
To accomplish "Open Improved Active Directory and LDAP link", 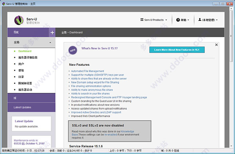I will [96, 112].
